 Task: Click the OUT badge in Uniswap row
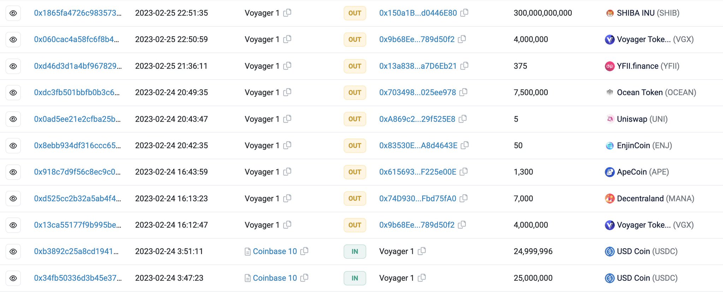click(x=355, y=119)
